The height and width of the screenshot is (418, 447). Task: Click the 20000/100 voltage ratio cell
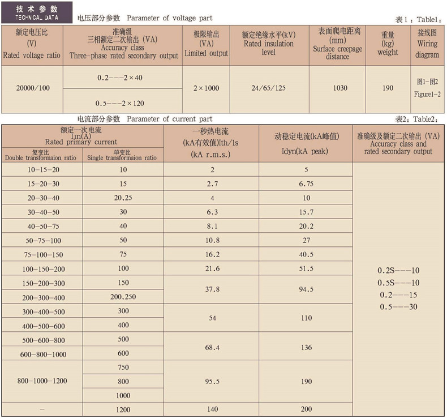pos(32,89)
